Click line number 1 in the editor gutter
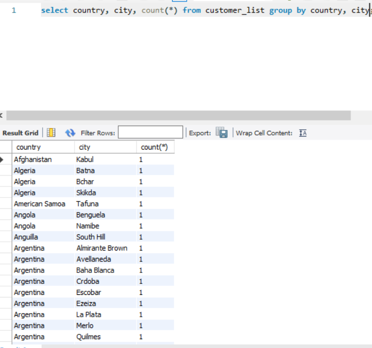 click(x=14, y=10)
